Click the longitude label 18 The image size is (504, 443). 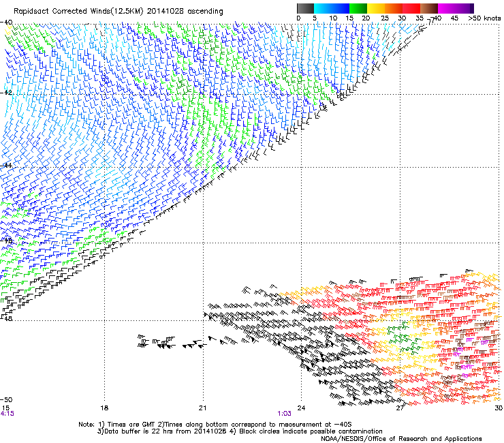click(x=104, y=408)
